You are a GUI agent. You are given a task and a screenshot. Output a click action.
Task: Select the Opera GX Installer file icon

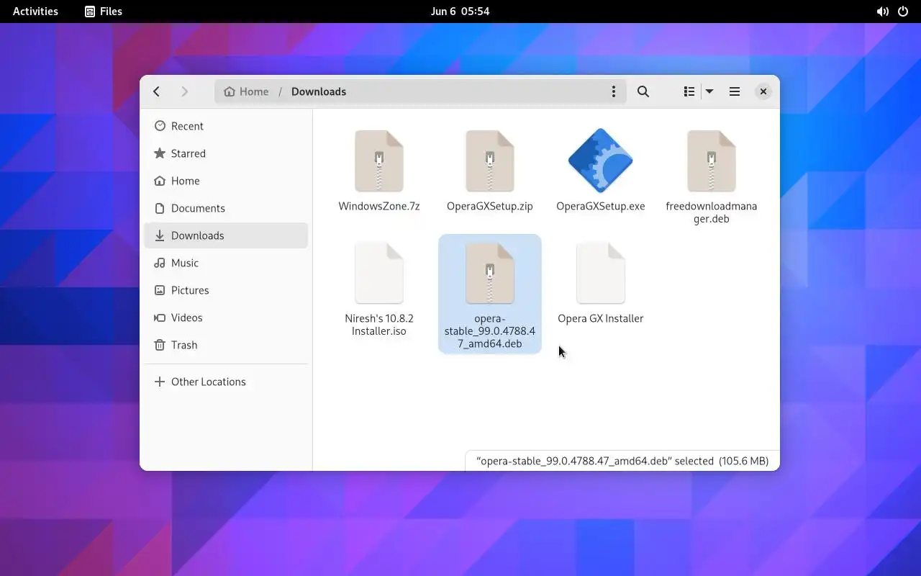click(x=601, y=274)
